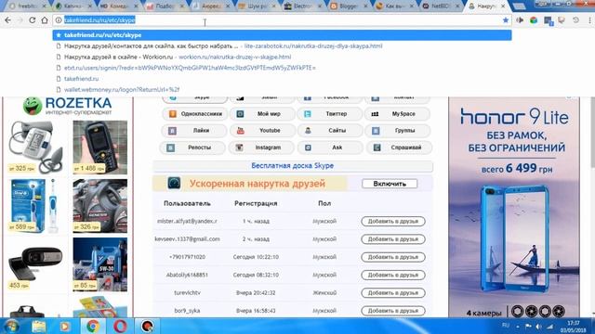This screenshot has width=595, height=334.
Task: Click the speedometer icon beside Ускоренная накрутка друзей
Action: pyautogui.click(x=174, y=184)
